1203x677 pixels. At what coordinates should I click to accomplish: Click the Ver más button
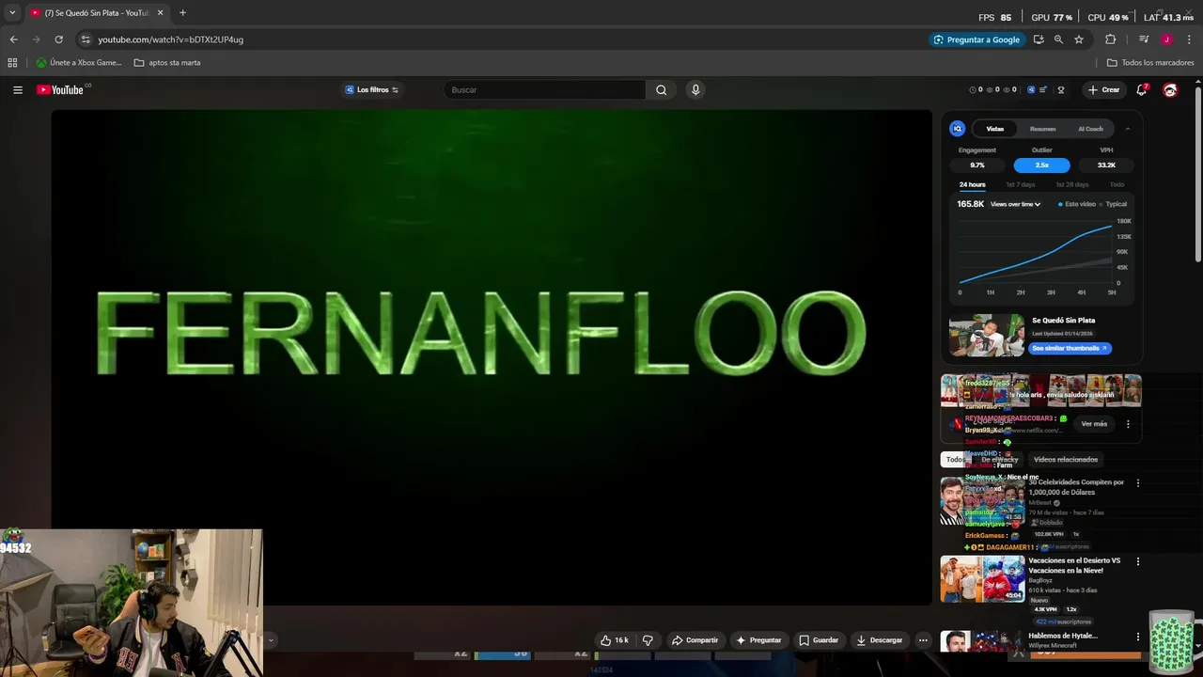(1094, 424)
